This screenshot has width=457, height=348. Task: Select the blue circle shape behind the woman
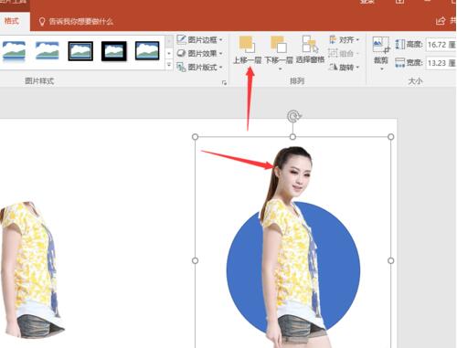tap(338, 268)
